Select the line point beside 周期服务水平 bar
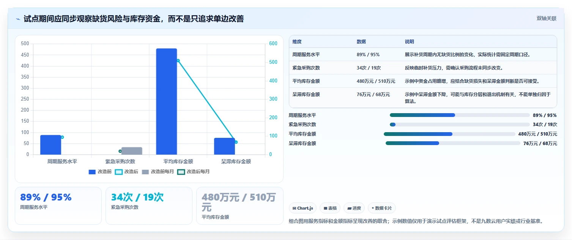This screenshot has width=572, height=240. tap(62, 137)
